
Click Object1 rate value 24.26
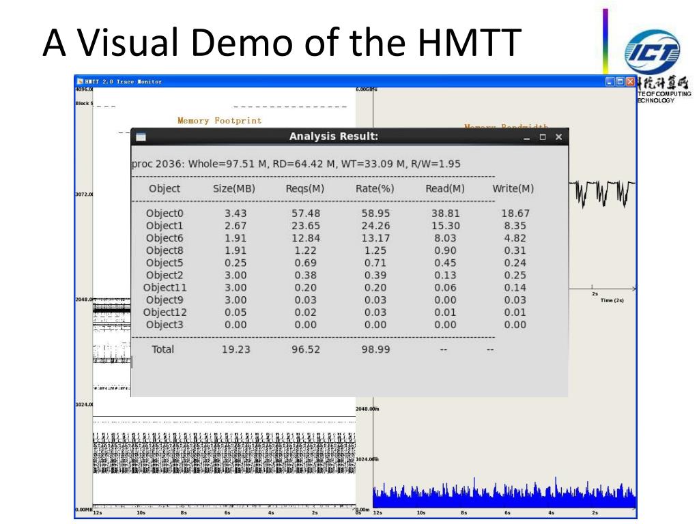[x=375, y=226]
